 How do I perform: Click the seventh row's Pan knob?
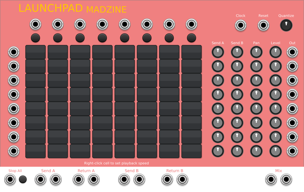click(x=256, y=137)
